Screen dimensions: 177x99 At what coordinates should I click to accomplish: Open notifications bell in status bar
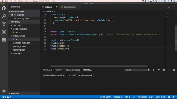point(173,97)
